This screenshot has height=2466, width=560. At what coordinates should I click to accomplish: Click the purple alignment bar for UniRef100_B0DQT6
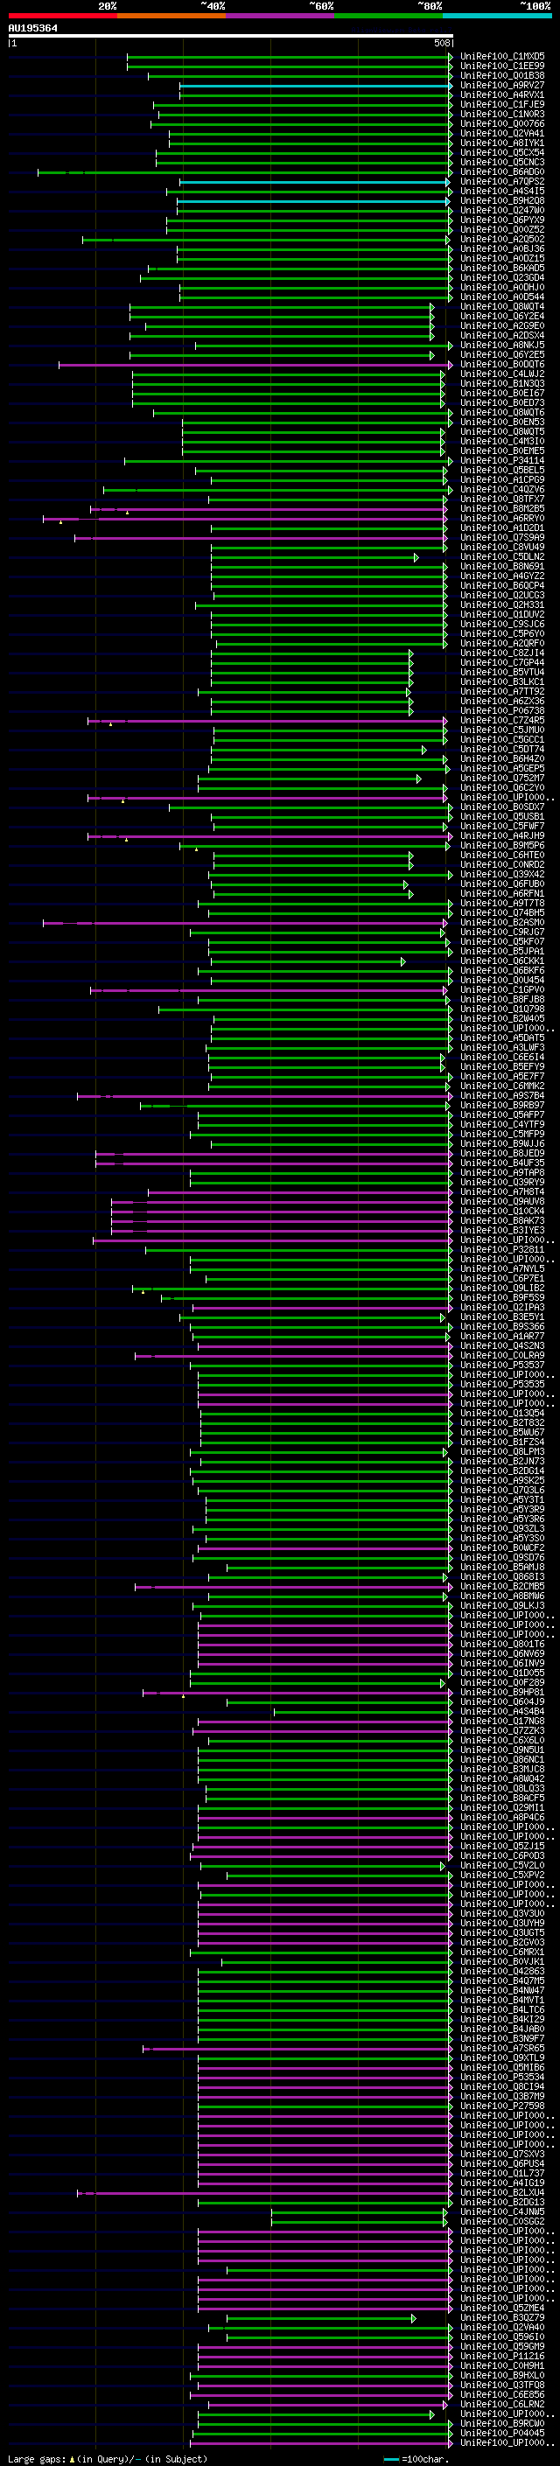(x=255, y=365)
